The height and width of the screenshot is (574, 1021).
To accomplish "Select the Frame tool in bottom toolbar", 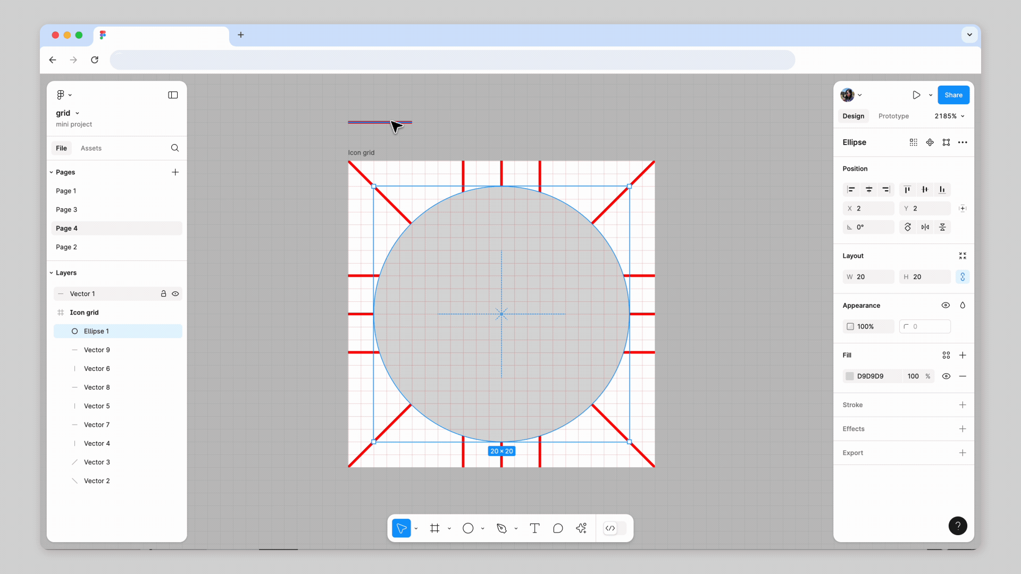I will tap(434, 528).
